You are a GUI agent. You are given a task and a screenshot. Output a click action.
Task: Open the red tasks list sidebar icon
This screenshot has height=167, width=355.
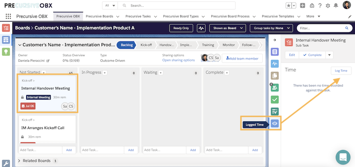6,28
